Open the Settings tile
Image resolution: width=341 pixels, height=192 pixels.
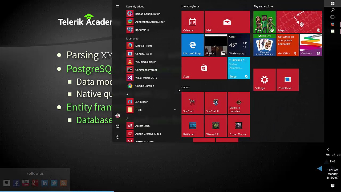265,80
